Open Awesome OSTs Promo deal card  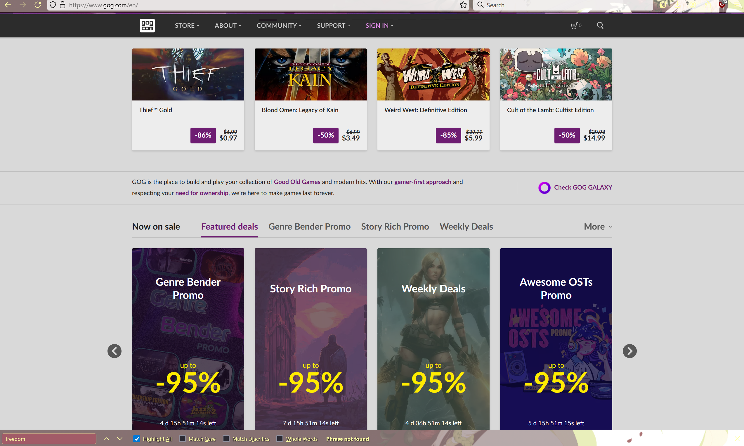[556, 339]
